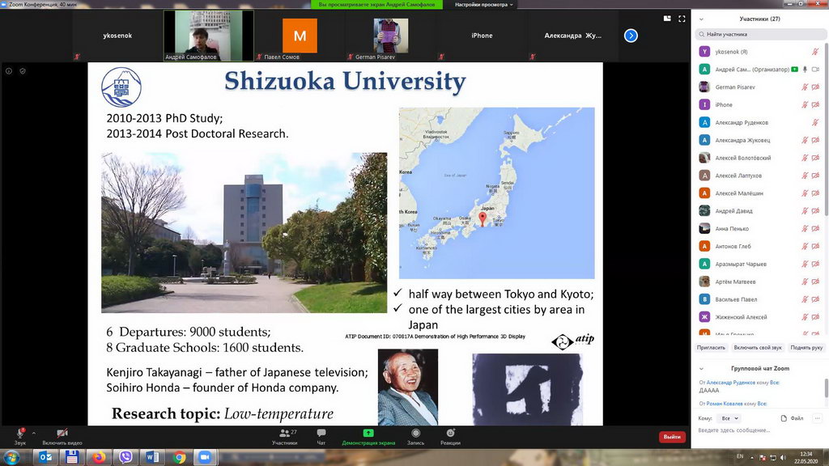Click the participants list scrollbar
The height and width of the screenshot is (466, 829).
point(827,129)
